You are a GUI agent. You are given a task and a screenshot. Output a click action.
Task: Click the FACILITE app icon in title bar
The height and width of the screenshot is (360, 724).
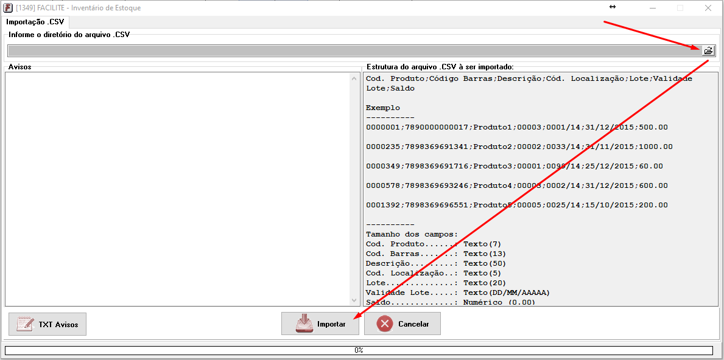(7, 7)
